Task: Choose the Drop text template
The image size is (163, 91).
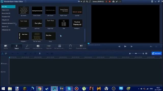Action: click(x=50, y=36)
